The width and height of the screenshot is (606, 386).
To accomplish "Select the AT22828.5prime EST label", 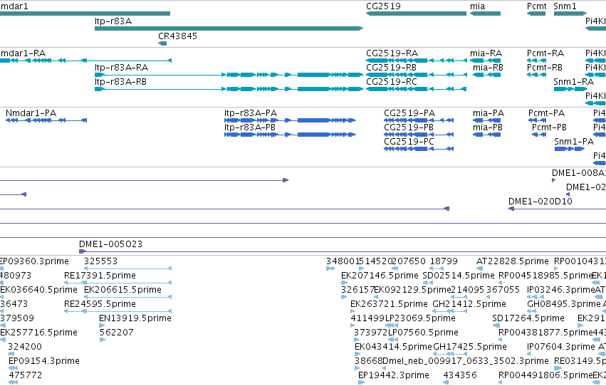I will [x=513, y=261].
